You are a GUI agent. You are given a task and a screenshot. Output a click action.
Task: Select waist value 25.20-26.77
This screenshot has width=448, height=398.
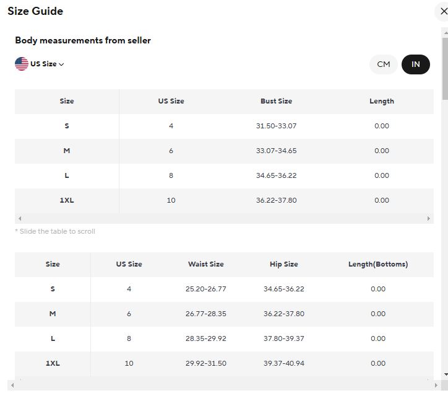[205, 289]
